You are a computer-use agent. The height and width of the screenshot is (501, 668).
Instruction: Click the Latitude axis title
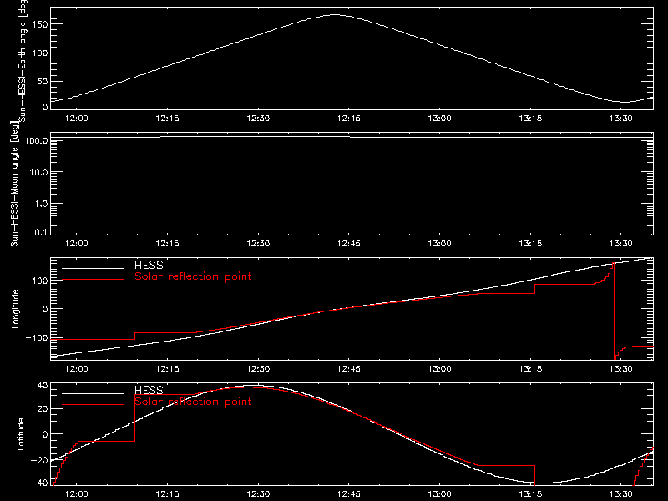coord(20,434)
